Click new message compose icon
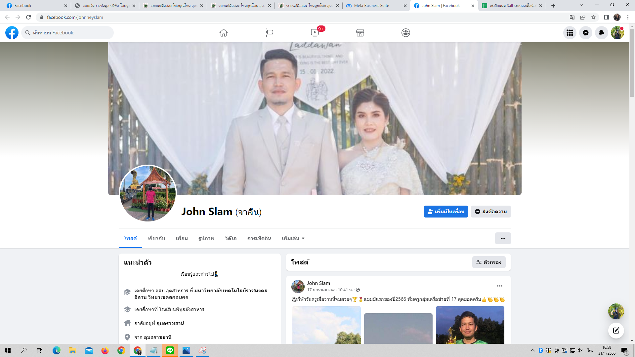635x357 pixels. coord(616,331)
